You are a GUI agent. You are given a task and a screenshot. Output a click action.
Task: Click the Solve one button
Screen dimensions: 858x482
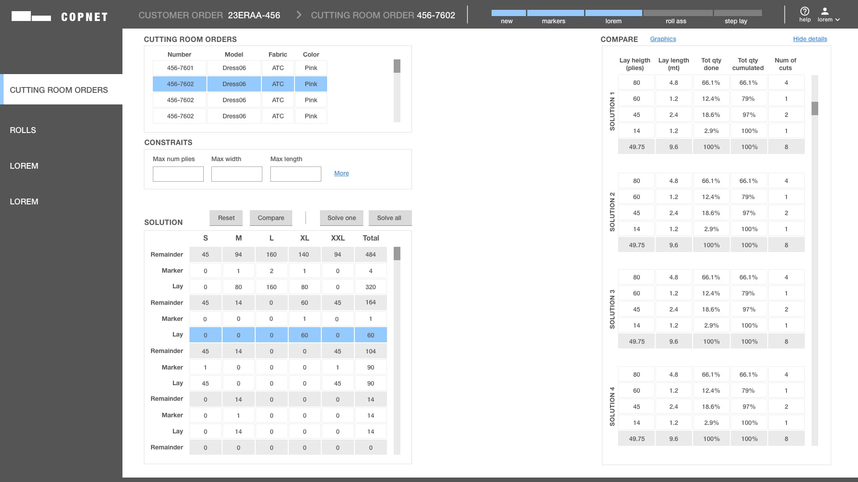tap(341, 218)
